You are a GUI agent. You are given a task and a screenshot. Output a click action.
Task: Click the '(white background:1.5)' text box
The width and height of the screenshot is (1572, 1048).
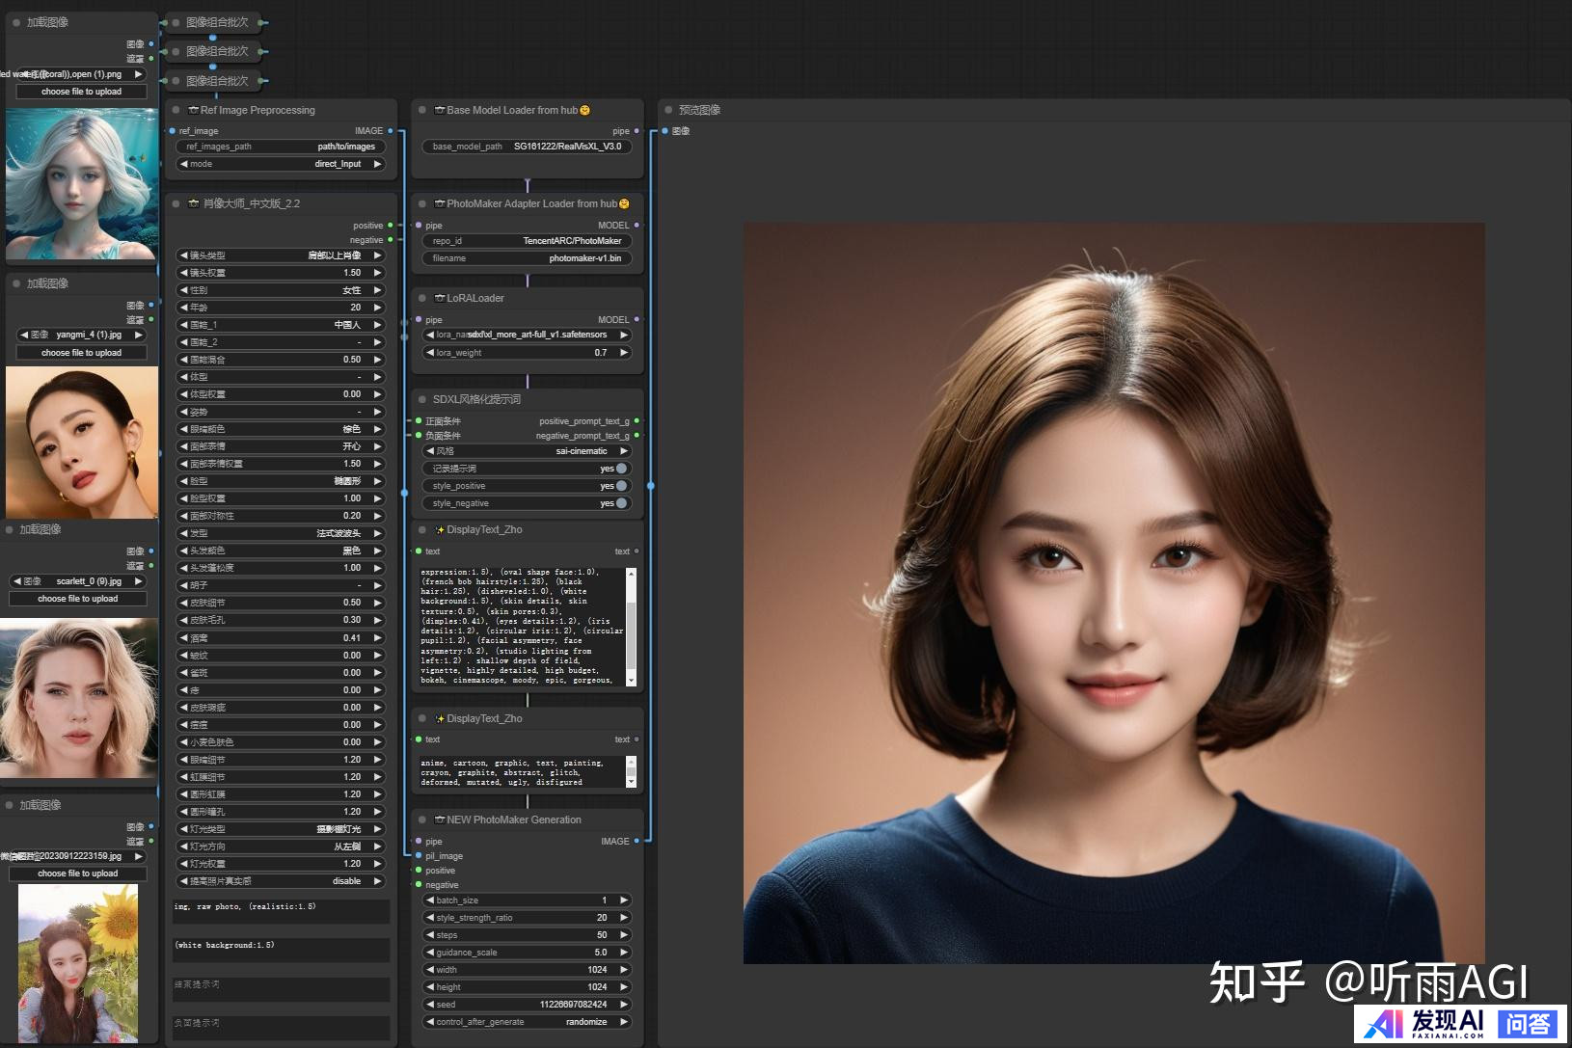pos(281,950)
